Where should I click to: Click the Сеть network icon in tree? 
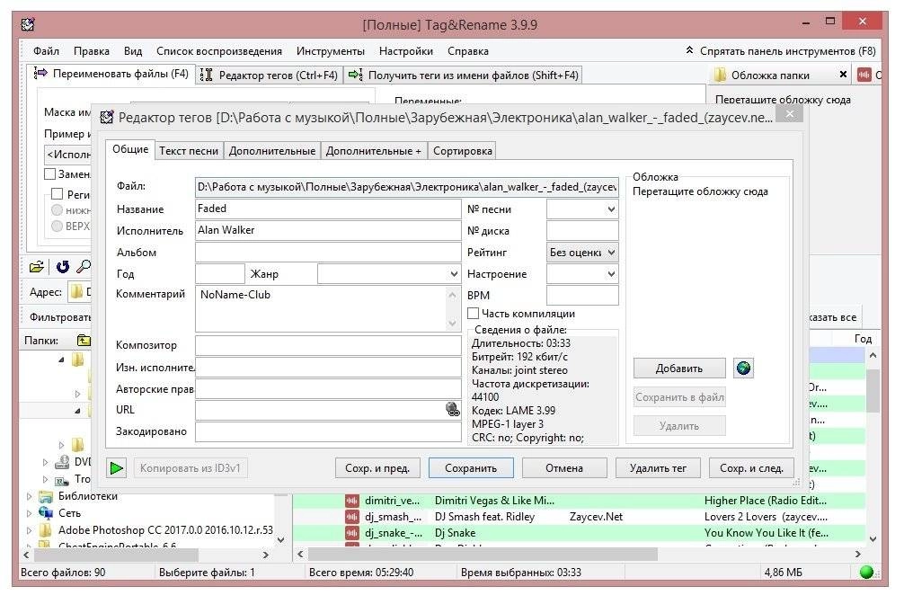[x=46, y=513]
